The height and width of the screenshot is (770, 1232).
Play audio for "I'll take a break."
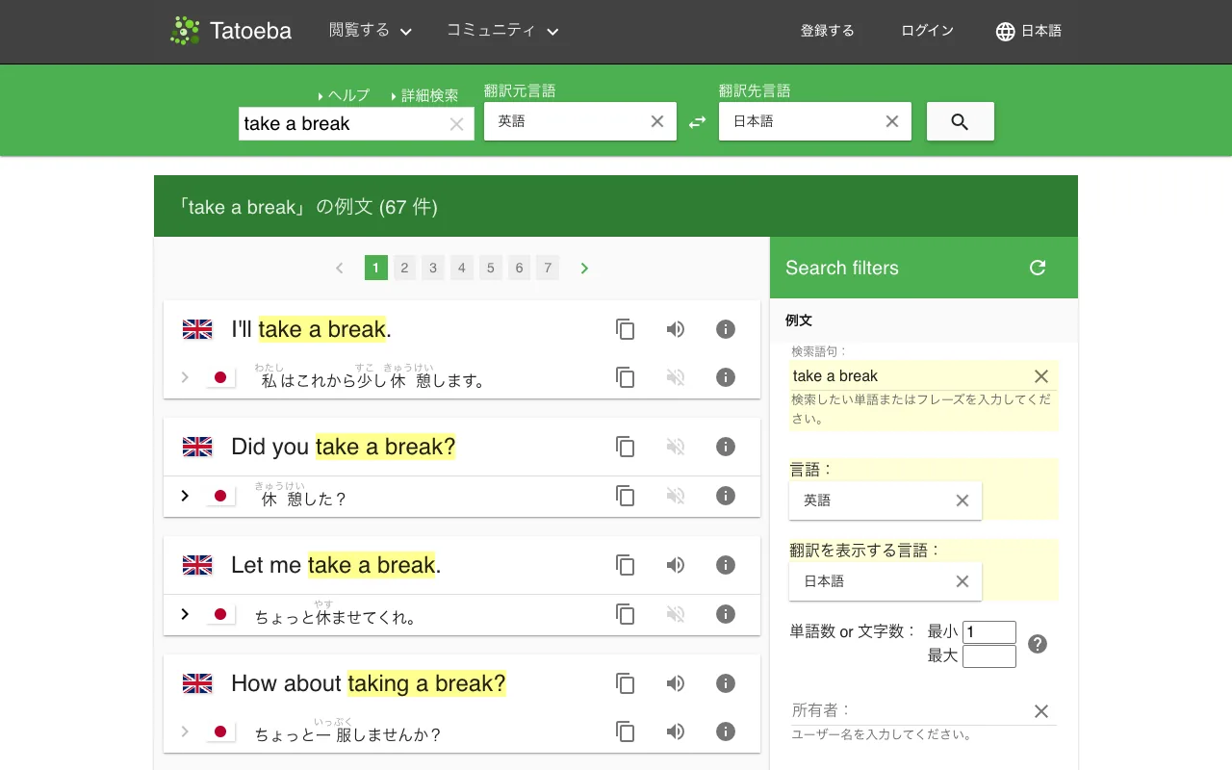point(676,329)
